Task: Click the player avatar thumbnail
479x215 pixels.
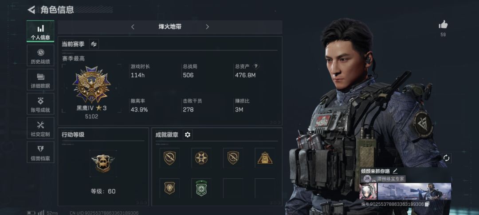Action: [x=368, y=191]
